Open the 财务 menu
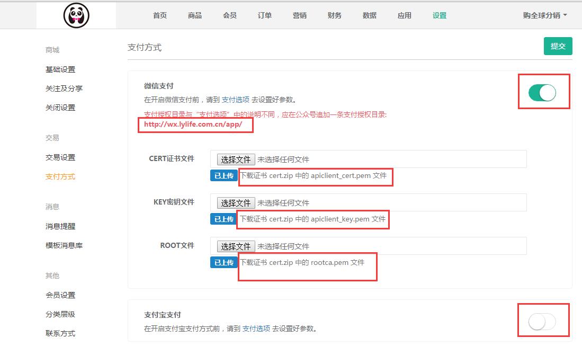The width and height of the screenshot is (582, 346). [335, 15]
